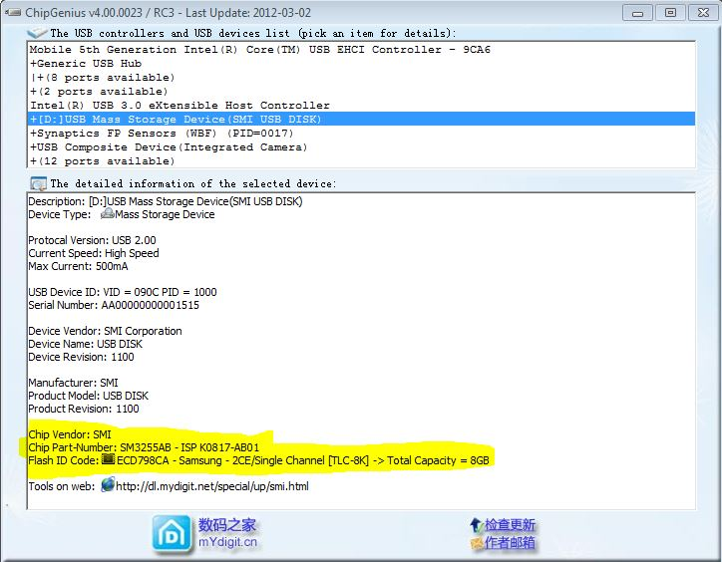This screenshot has height=562, width=722.
Task: Click the Device Revision: 1100 line
Action: coord(81,357)
